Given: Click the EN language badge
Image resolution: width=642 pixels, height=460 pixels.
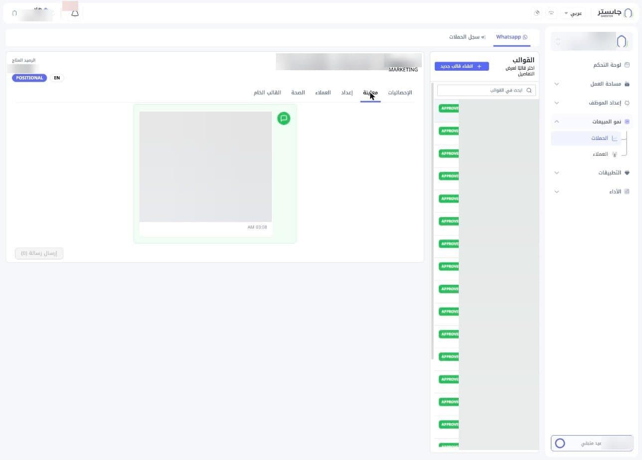Looking at the screenshot, I should click(57, 78).
